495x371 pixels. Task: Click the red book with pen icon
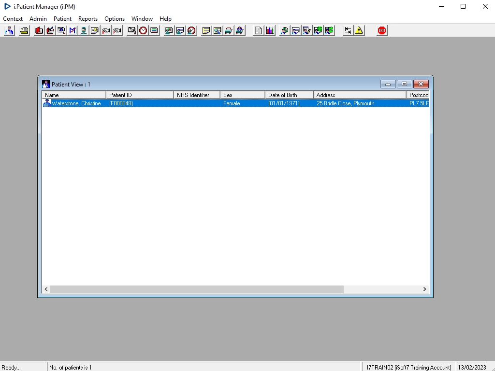50,30
